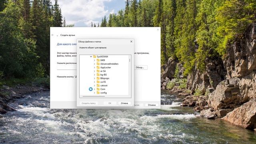The width and height of the screenshot is (256, 144).
Task: Select the bg-BG folder name
Action: point(104,75)
